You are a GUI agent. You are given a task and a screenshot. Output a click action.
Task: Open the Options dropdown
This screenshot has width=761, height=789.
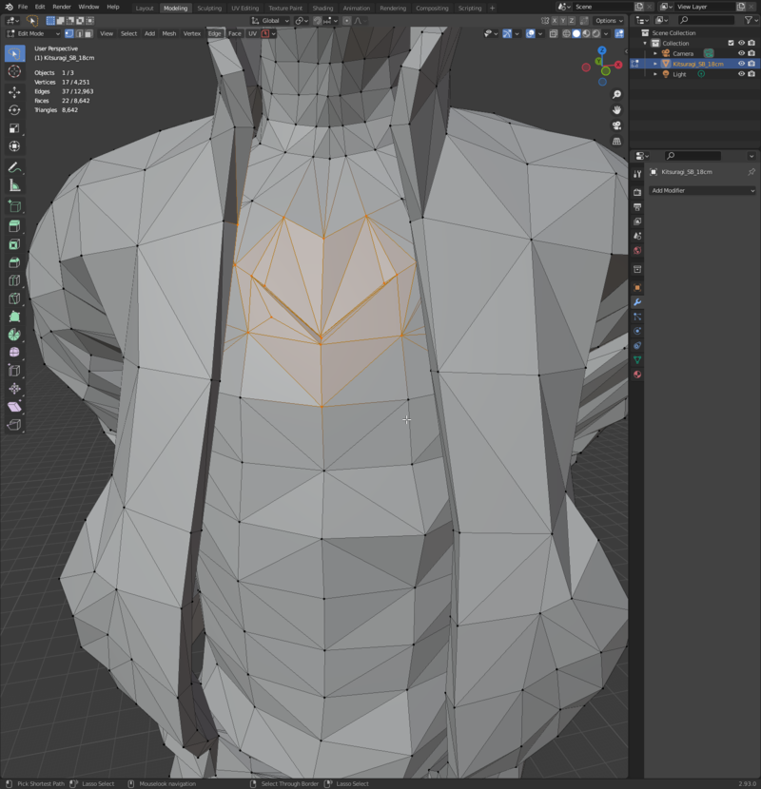[609, 21]
